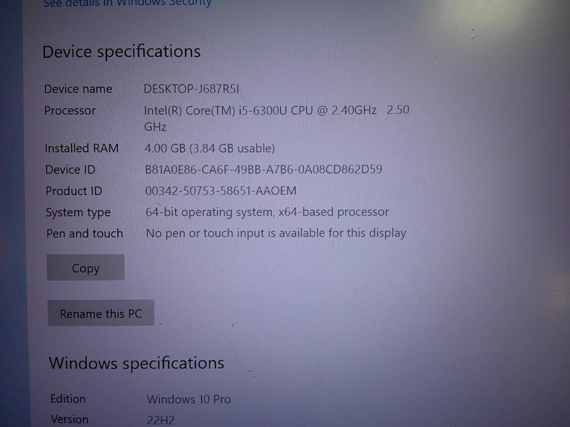Select the Windows specifications heading
Screen dimensions: 570x427
coord(137,363)
